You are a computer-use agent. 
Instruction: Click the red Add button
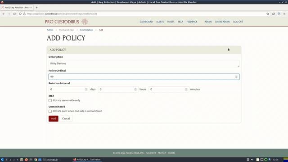click(x=54, y=118)
